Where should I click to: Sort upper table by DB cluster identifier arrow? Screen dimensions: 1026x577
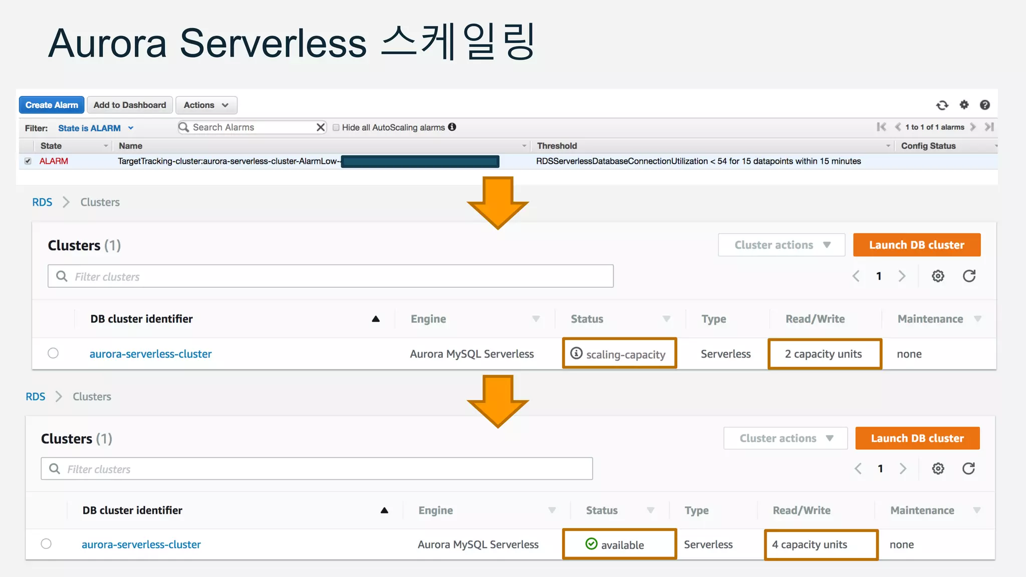tap(376, 319)
